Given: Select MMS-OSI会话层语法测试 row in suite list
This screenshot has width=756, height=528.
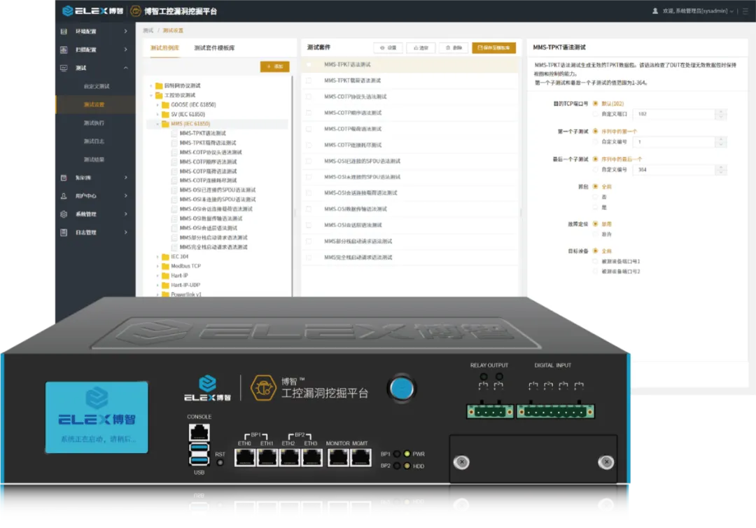Looking at the screenshot, I should 409,225.
